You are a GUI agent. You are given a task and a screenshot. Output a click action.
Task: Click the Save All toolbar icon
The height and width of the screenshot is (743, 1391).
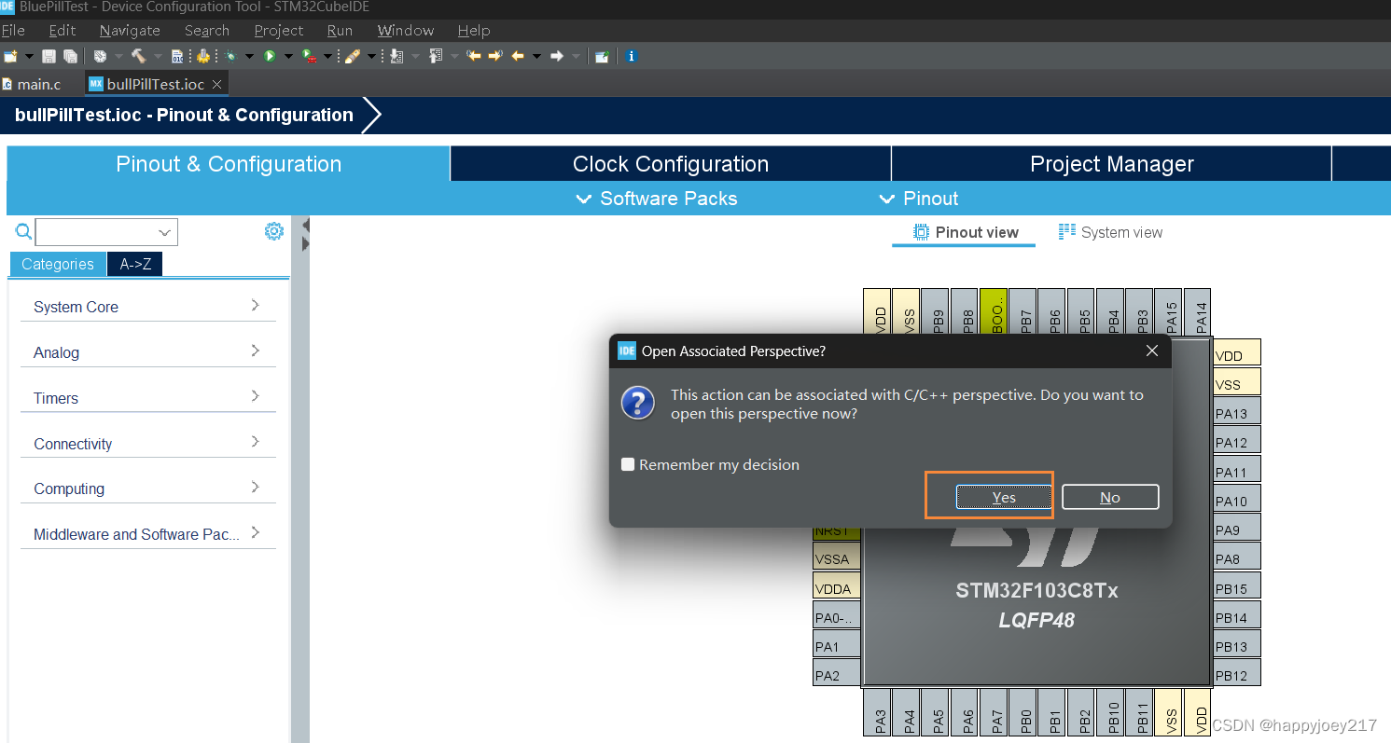click(x=70, y=56)
